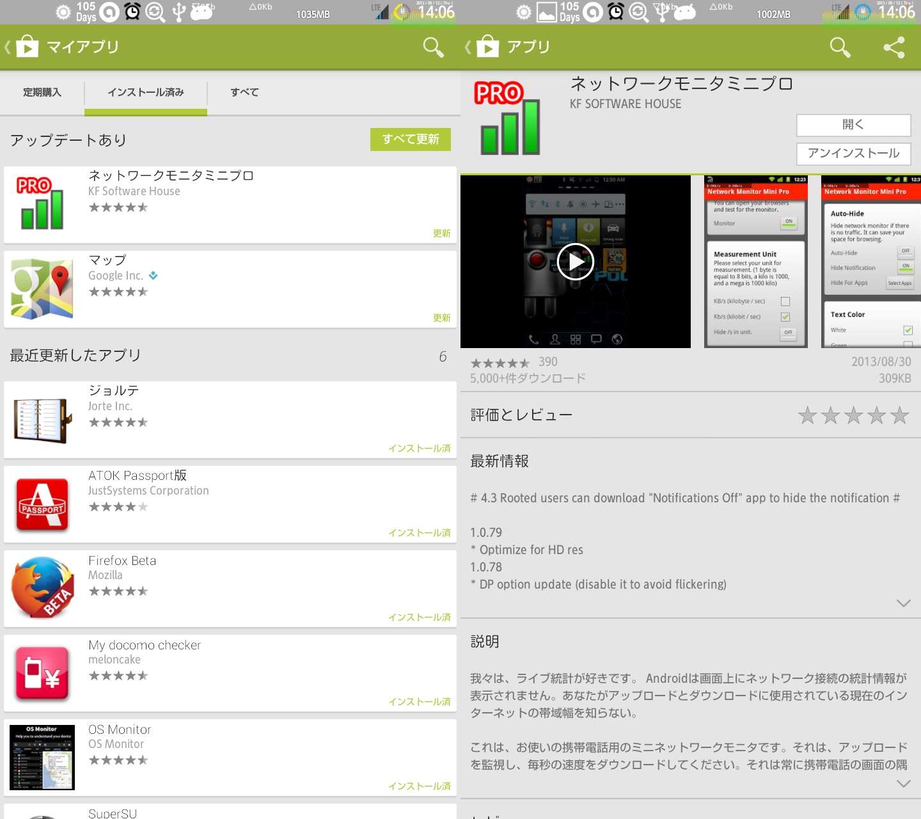This screenshot has width=921, height=819.
Task: Open the My docomo checker title
Action: [x=145, y=645]
